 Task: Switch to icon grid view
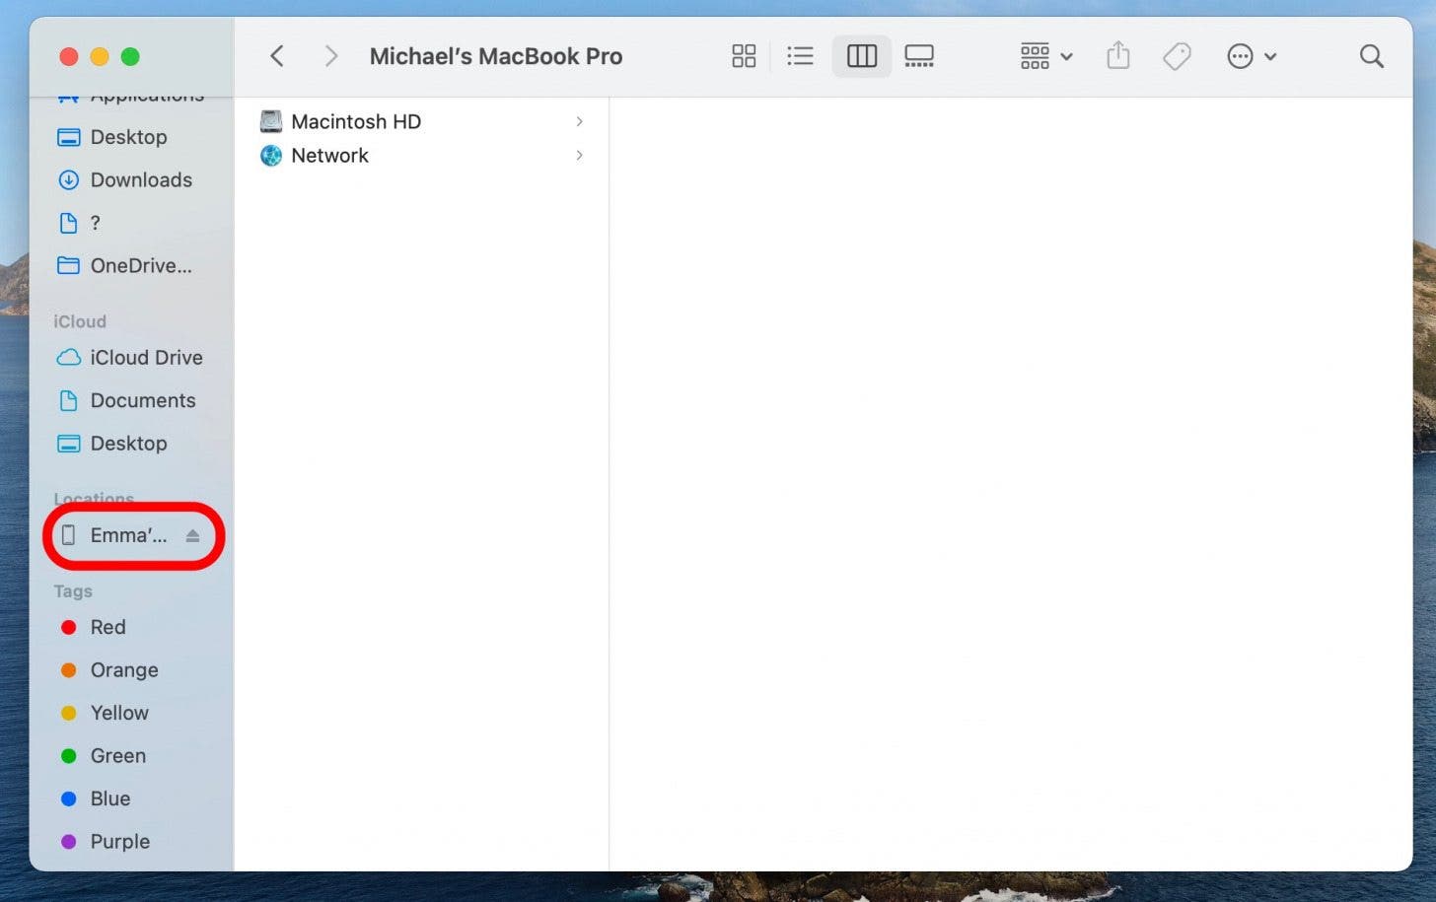(744, 56)
